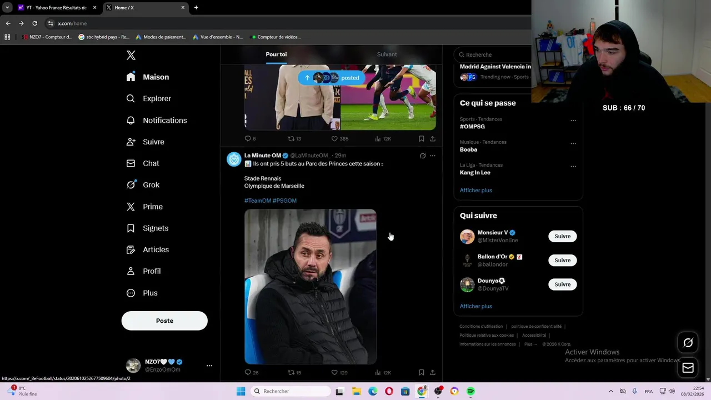Open Kang In Lee trending topic
711x400 pixels.
475,173
